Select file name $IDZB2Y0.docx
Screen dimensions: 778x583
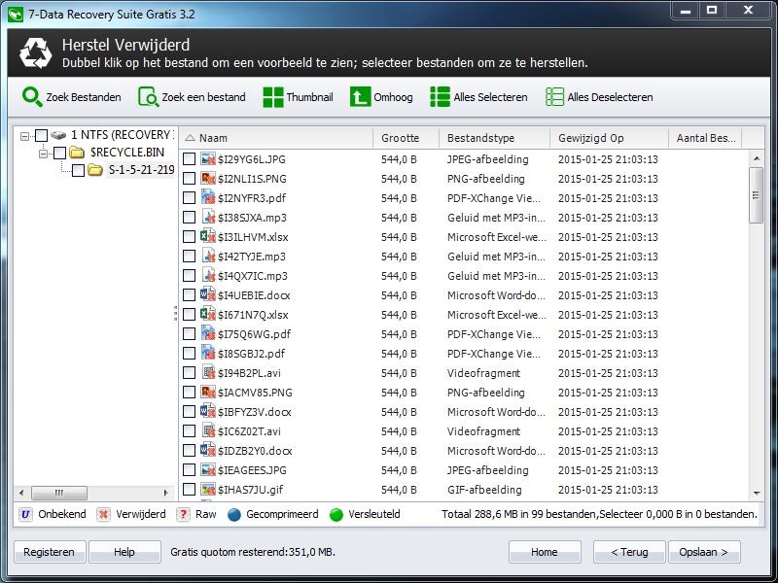(255, 451)
